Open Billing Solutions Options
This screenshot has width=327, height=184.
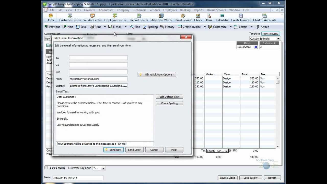click(157, 75)
